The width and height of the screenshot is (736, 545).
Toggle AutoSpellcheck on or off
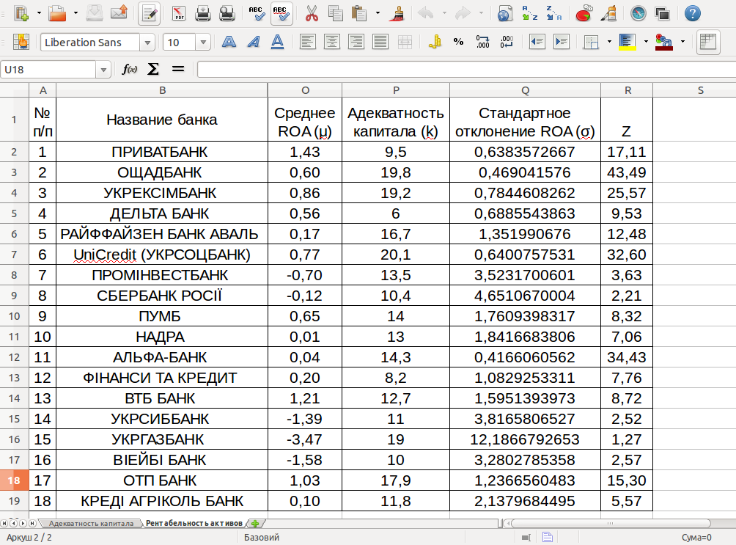click(x=281, y=13)
